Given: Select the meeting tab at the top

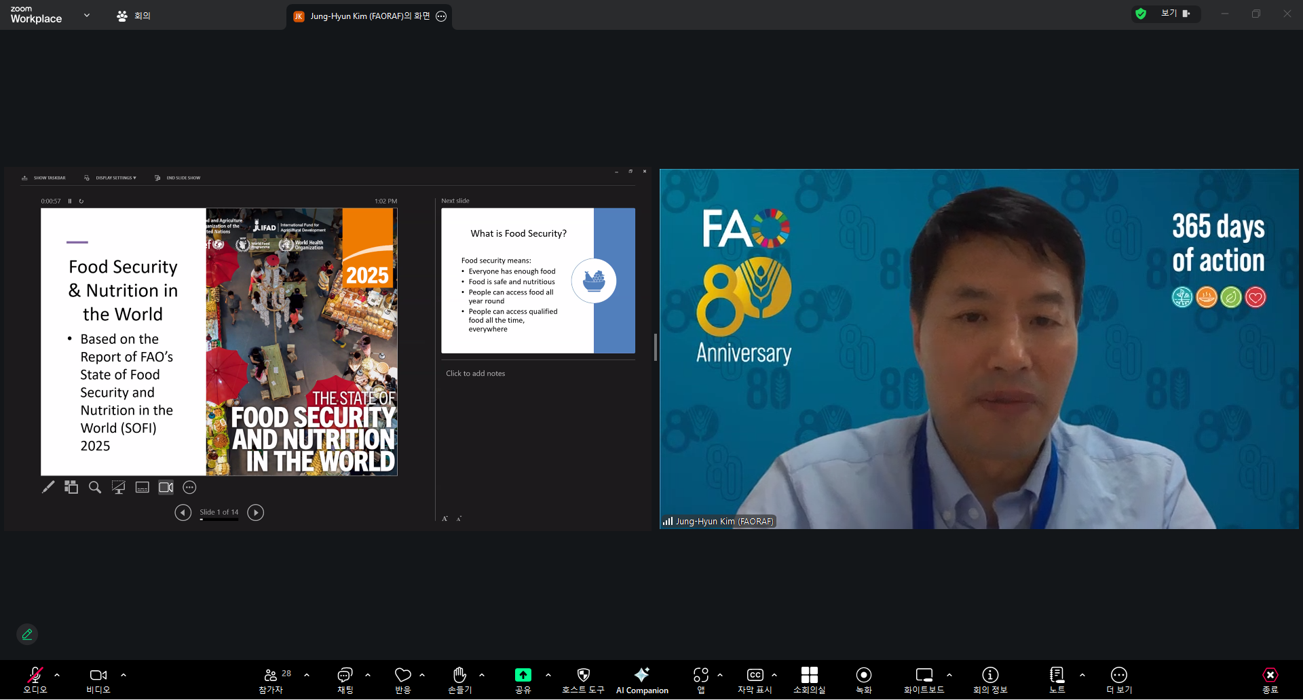Looking at the screenshot, I should click(134, 16).
